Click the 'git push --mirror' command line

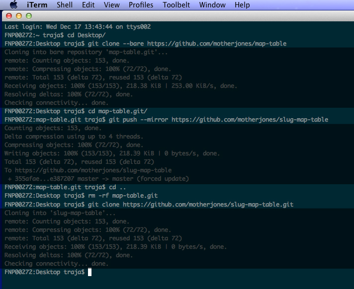pyautogui.click(x=167, y=120)
